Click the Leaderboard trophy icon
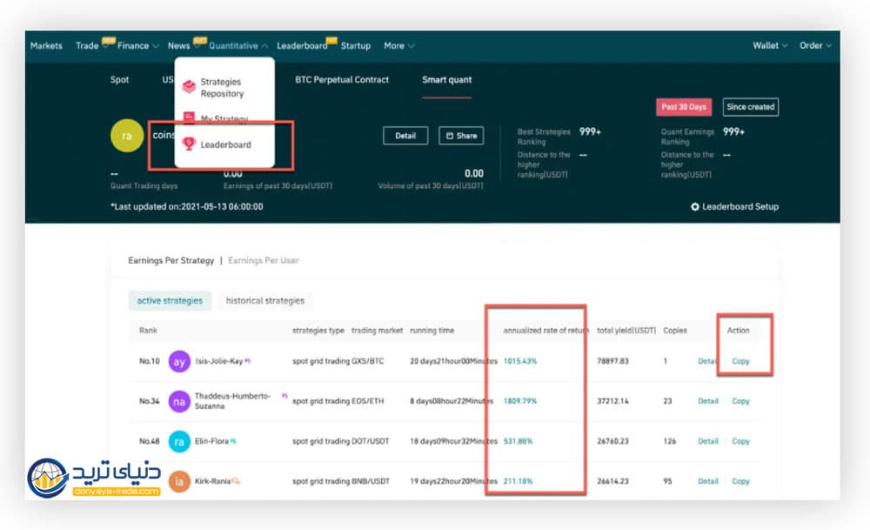The height and width of the screenshot is (530, 870). (x=189, y=144)
